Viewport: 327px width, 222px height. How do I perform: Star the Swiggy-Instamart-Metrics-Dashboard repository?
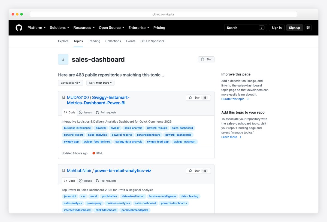tap(198, 98)
